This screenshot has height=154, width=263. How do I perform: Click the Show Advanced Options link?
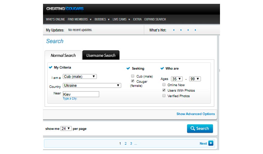(196, 114)
